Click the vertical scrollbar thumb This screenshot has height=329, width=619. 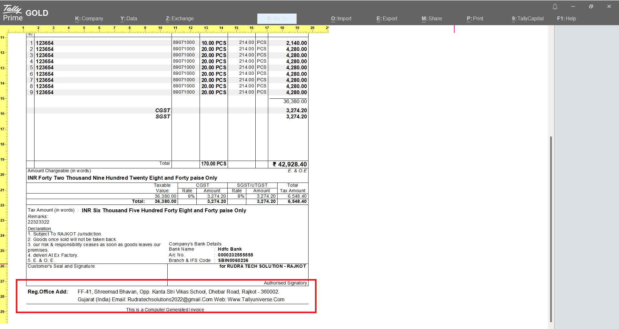[x=551, y=229]
